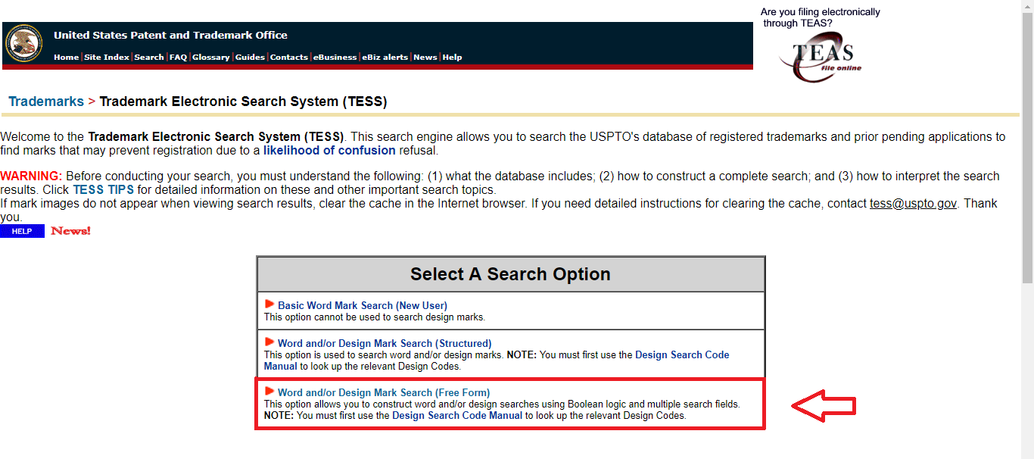The image size is (1034, 459).
Task: Open Word and/or Design Mark Search (Structured)
Action: tap(385, 344)
